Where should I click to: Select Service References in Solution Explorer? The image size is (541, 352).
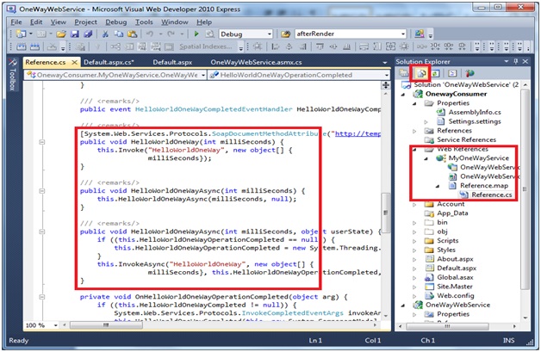pyautogui.click(x=466, y=140)
